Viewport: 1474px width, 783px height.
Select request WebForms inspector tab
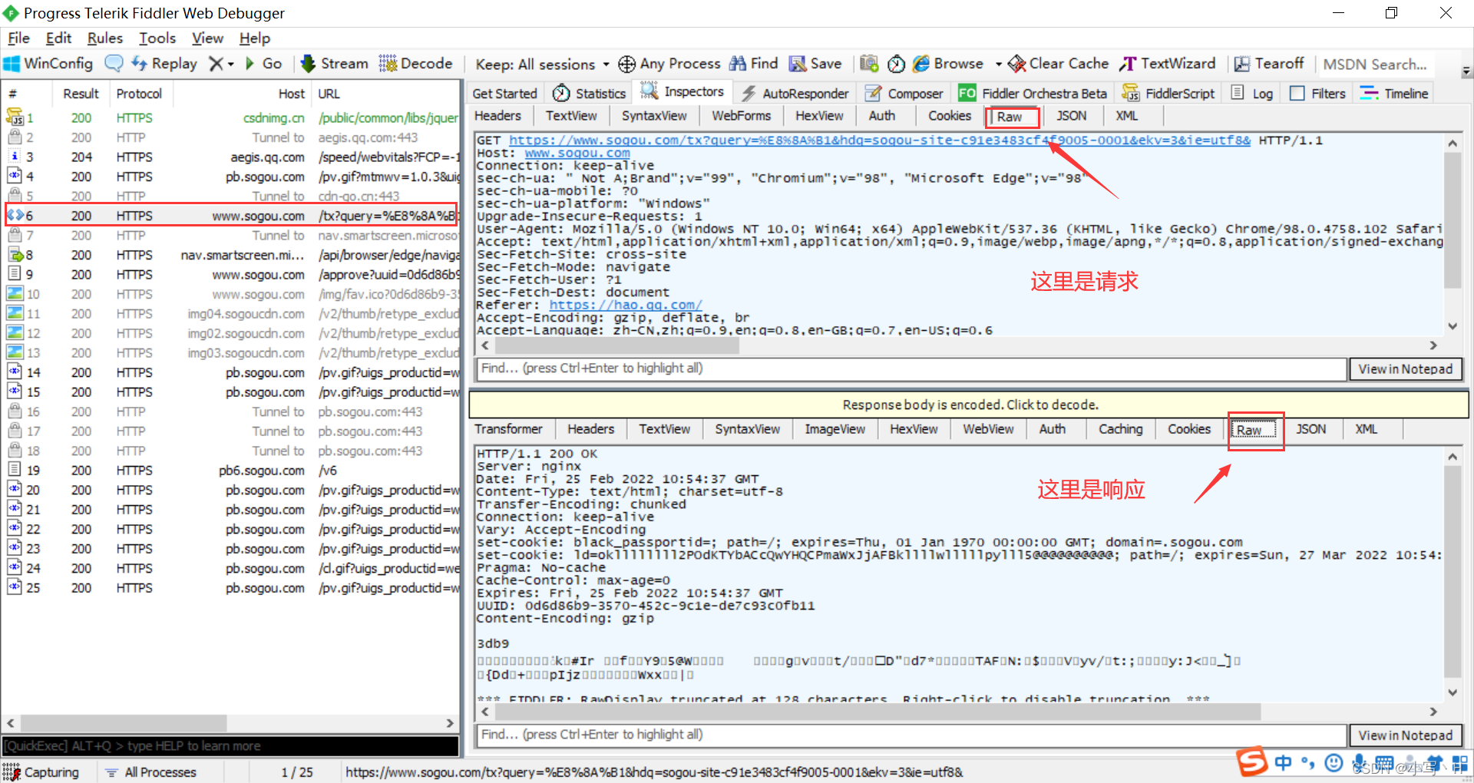coord(741,116)
